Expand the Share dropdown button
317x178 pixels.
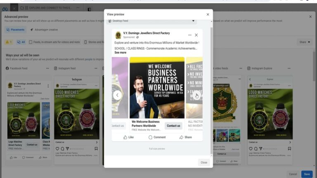305,42
